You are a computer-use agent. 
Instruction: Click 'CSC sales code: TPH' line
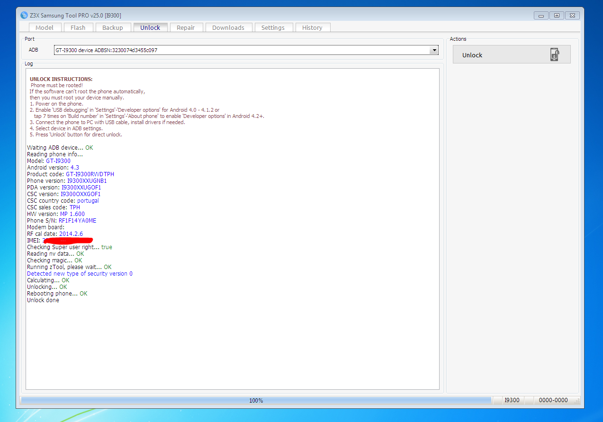(54, 207)
